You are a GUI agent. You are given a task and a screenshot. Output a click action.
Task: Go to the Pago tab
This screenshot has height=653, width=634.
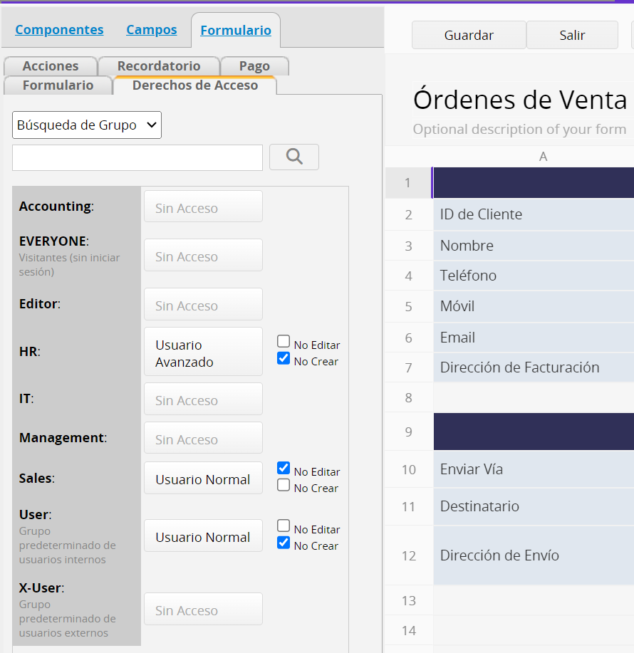254,66
